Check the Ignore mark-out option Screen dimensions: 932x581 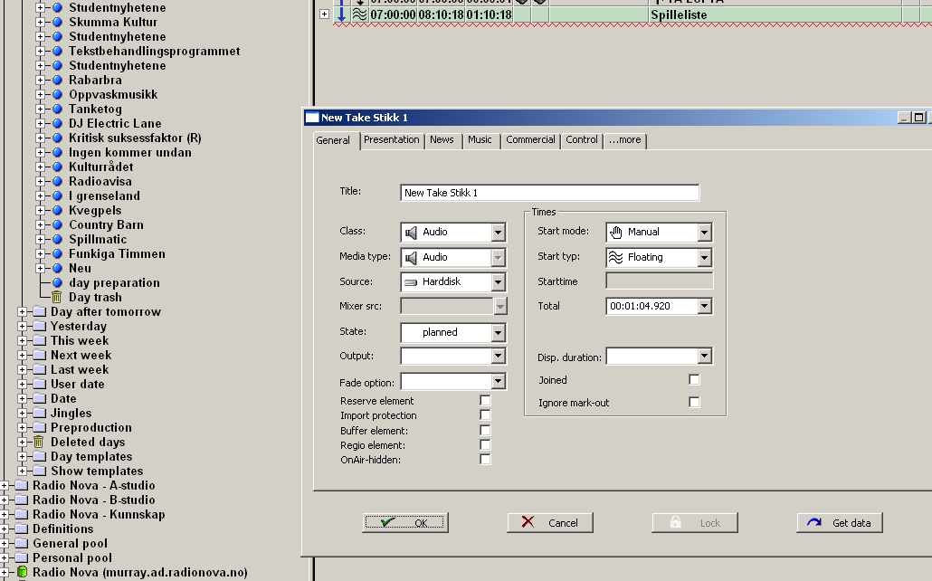[694, 402]
